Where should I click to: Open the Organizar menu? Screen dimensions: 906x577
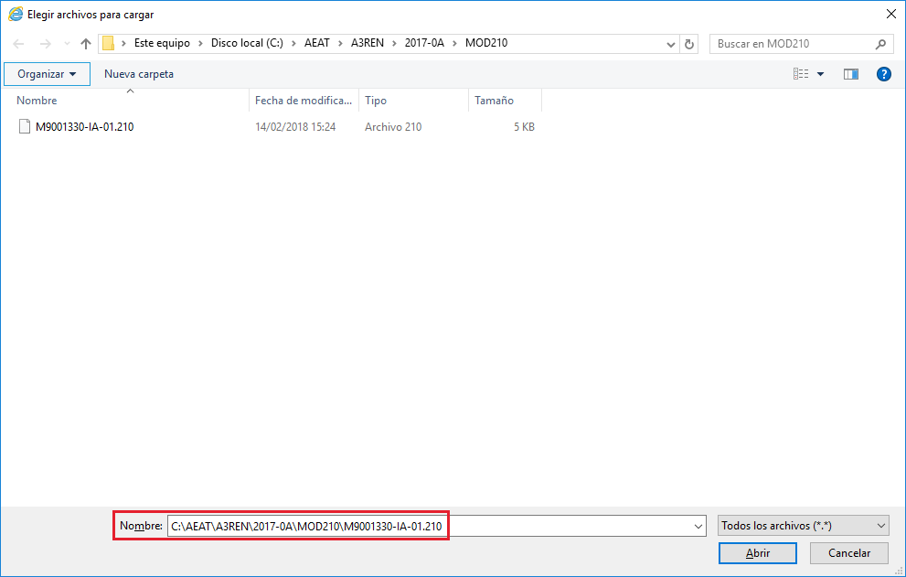(47, 74)
